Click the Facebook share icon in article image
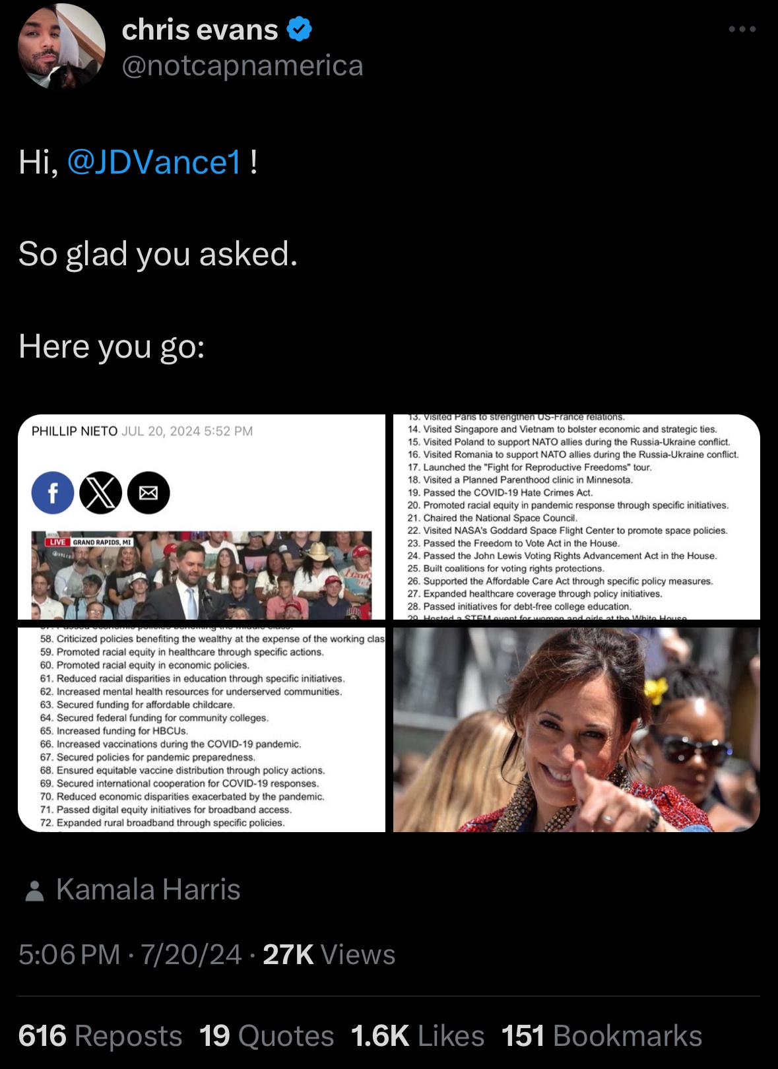Screen dimensions: 778x1069 click(53, 493)
